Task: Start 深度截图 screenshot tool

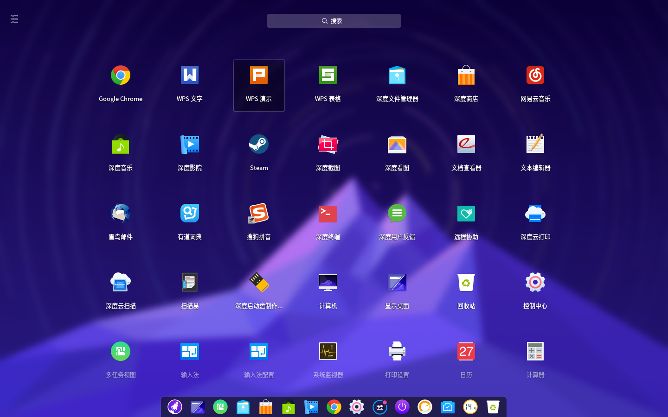Action: [328, 154]
